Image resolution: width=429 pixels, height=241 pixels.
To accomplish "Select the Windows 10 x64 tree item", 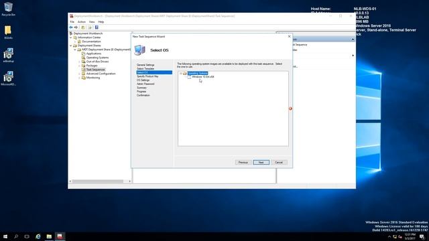I will point(203,77).
